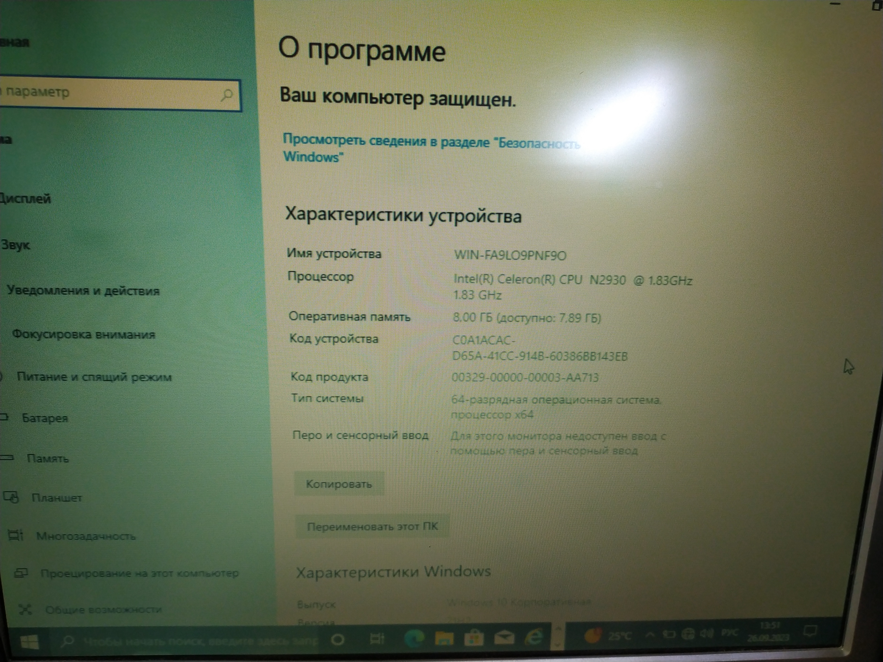Image resolution: width=883 pixels, height=662 pixels.
Task: Select device name WIN-FA9LO9PNF9O
Action: click(510, 255)
